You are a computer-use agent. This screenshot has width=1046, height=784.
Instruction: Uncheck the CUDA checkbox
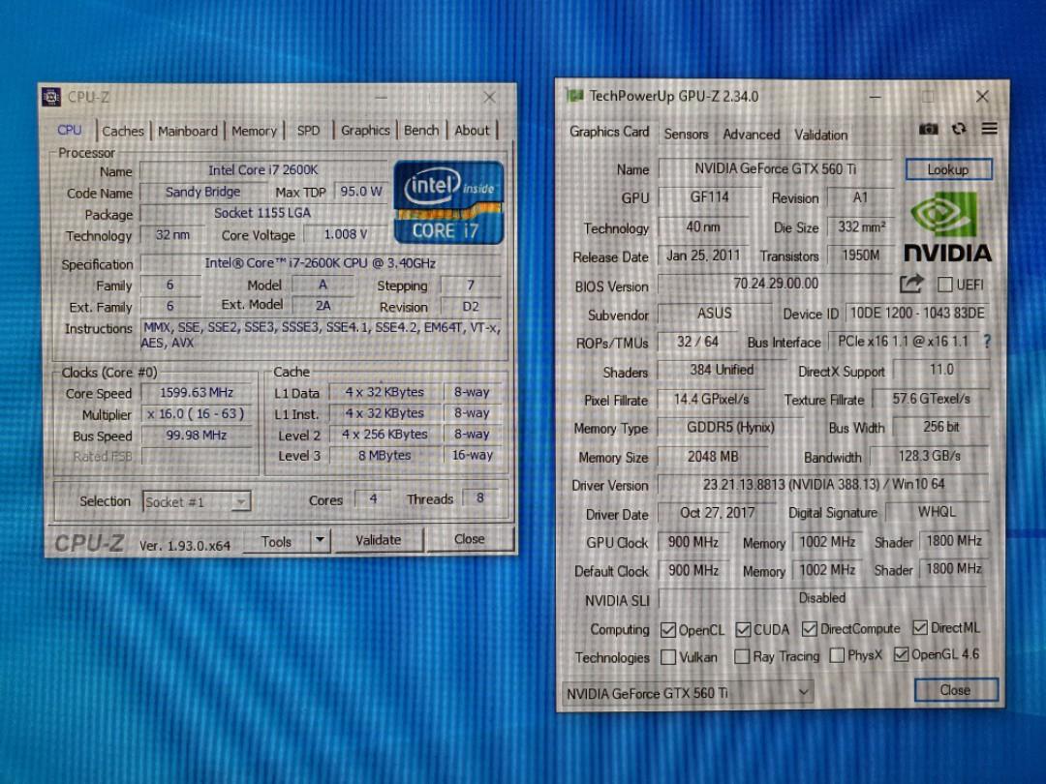tap(743, 628)
